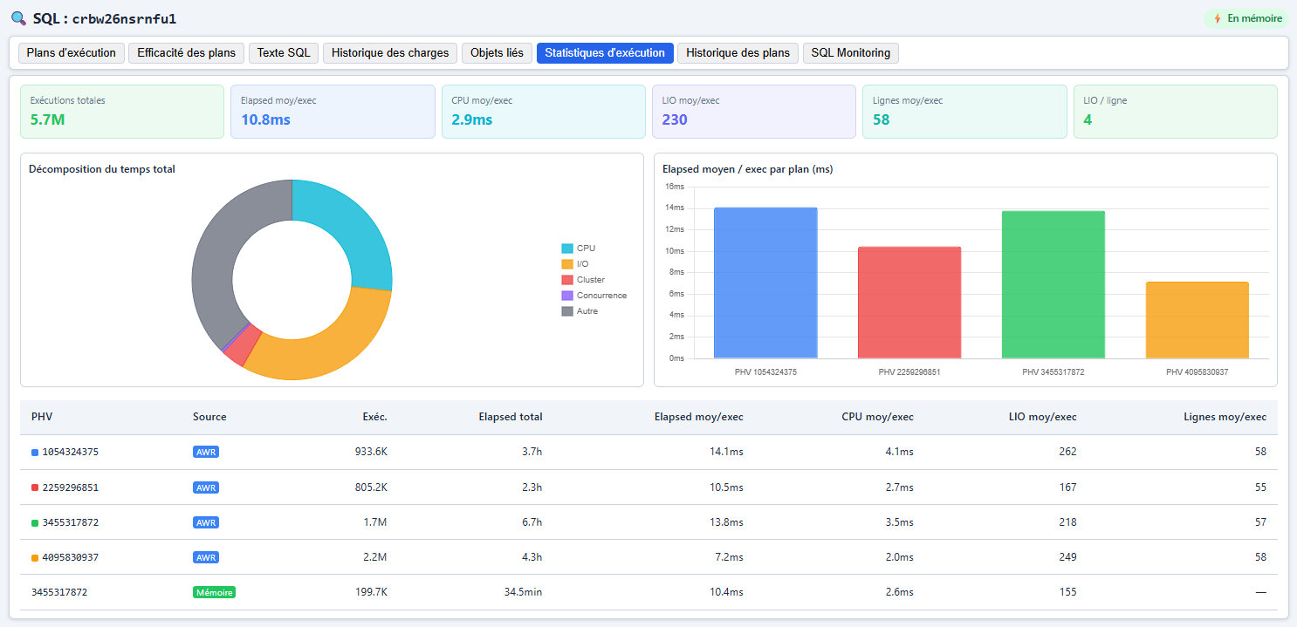This screenshot has height=627, width=1297.
Task: Click the blue bar for PHV 1054324375
Action: 765,283
